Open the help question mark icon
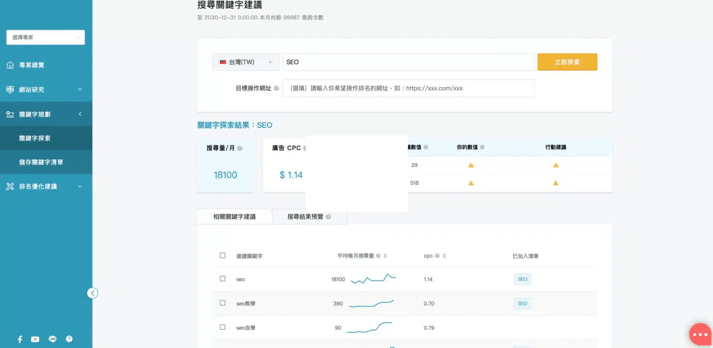The image size is (713, 348). click(69, 339)
